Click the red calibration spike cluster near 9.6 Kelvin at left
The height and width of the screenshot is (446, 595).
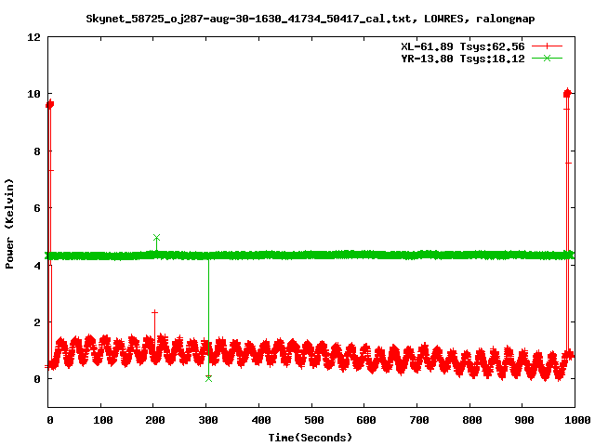point(49,104)
